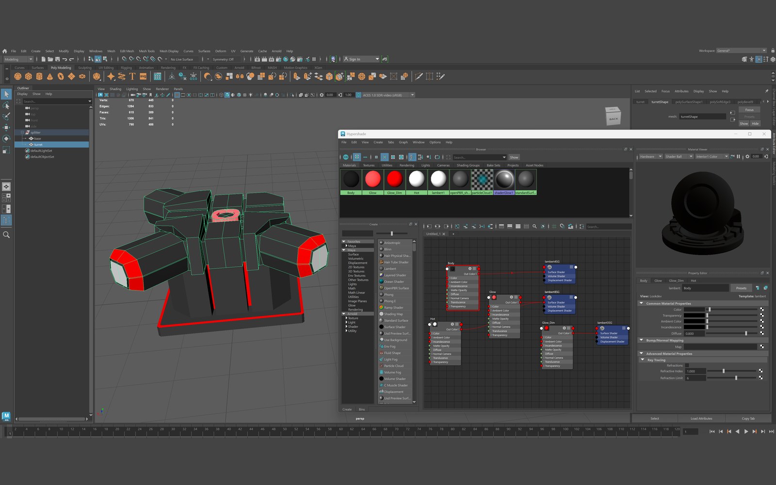Collapse Common Material Properties section
776x485 pixels.
pyautogui.click(x=641, y=303)
